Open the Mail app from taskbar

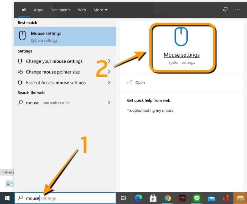(211, 198)
